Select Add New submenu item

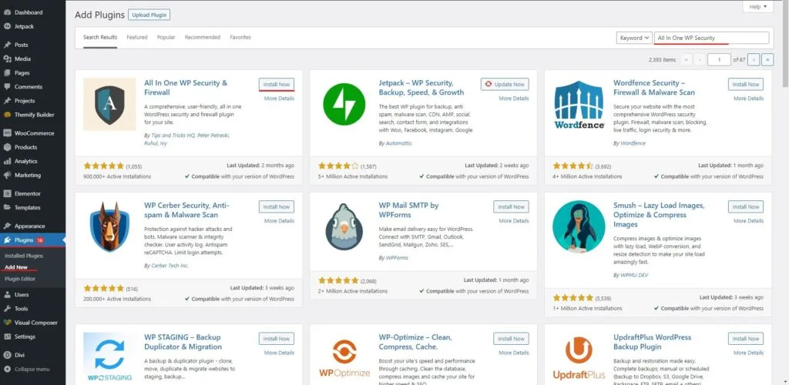pos(16,267)
